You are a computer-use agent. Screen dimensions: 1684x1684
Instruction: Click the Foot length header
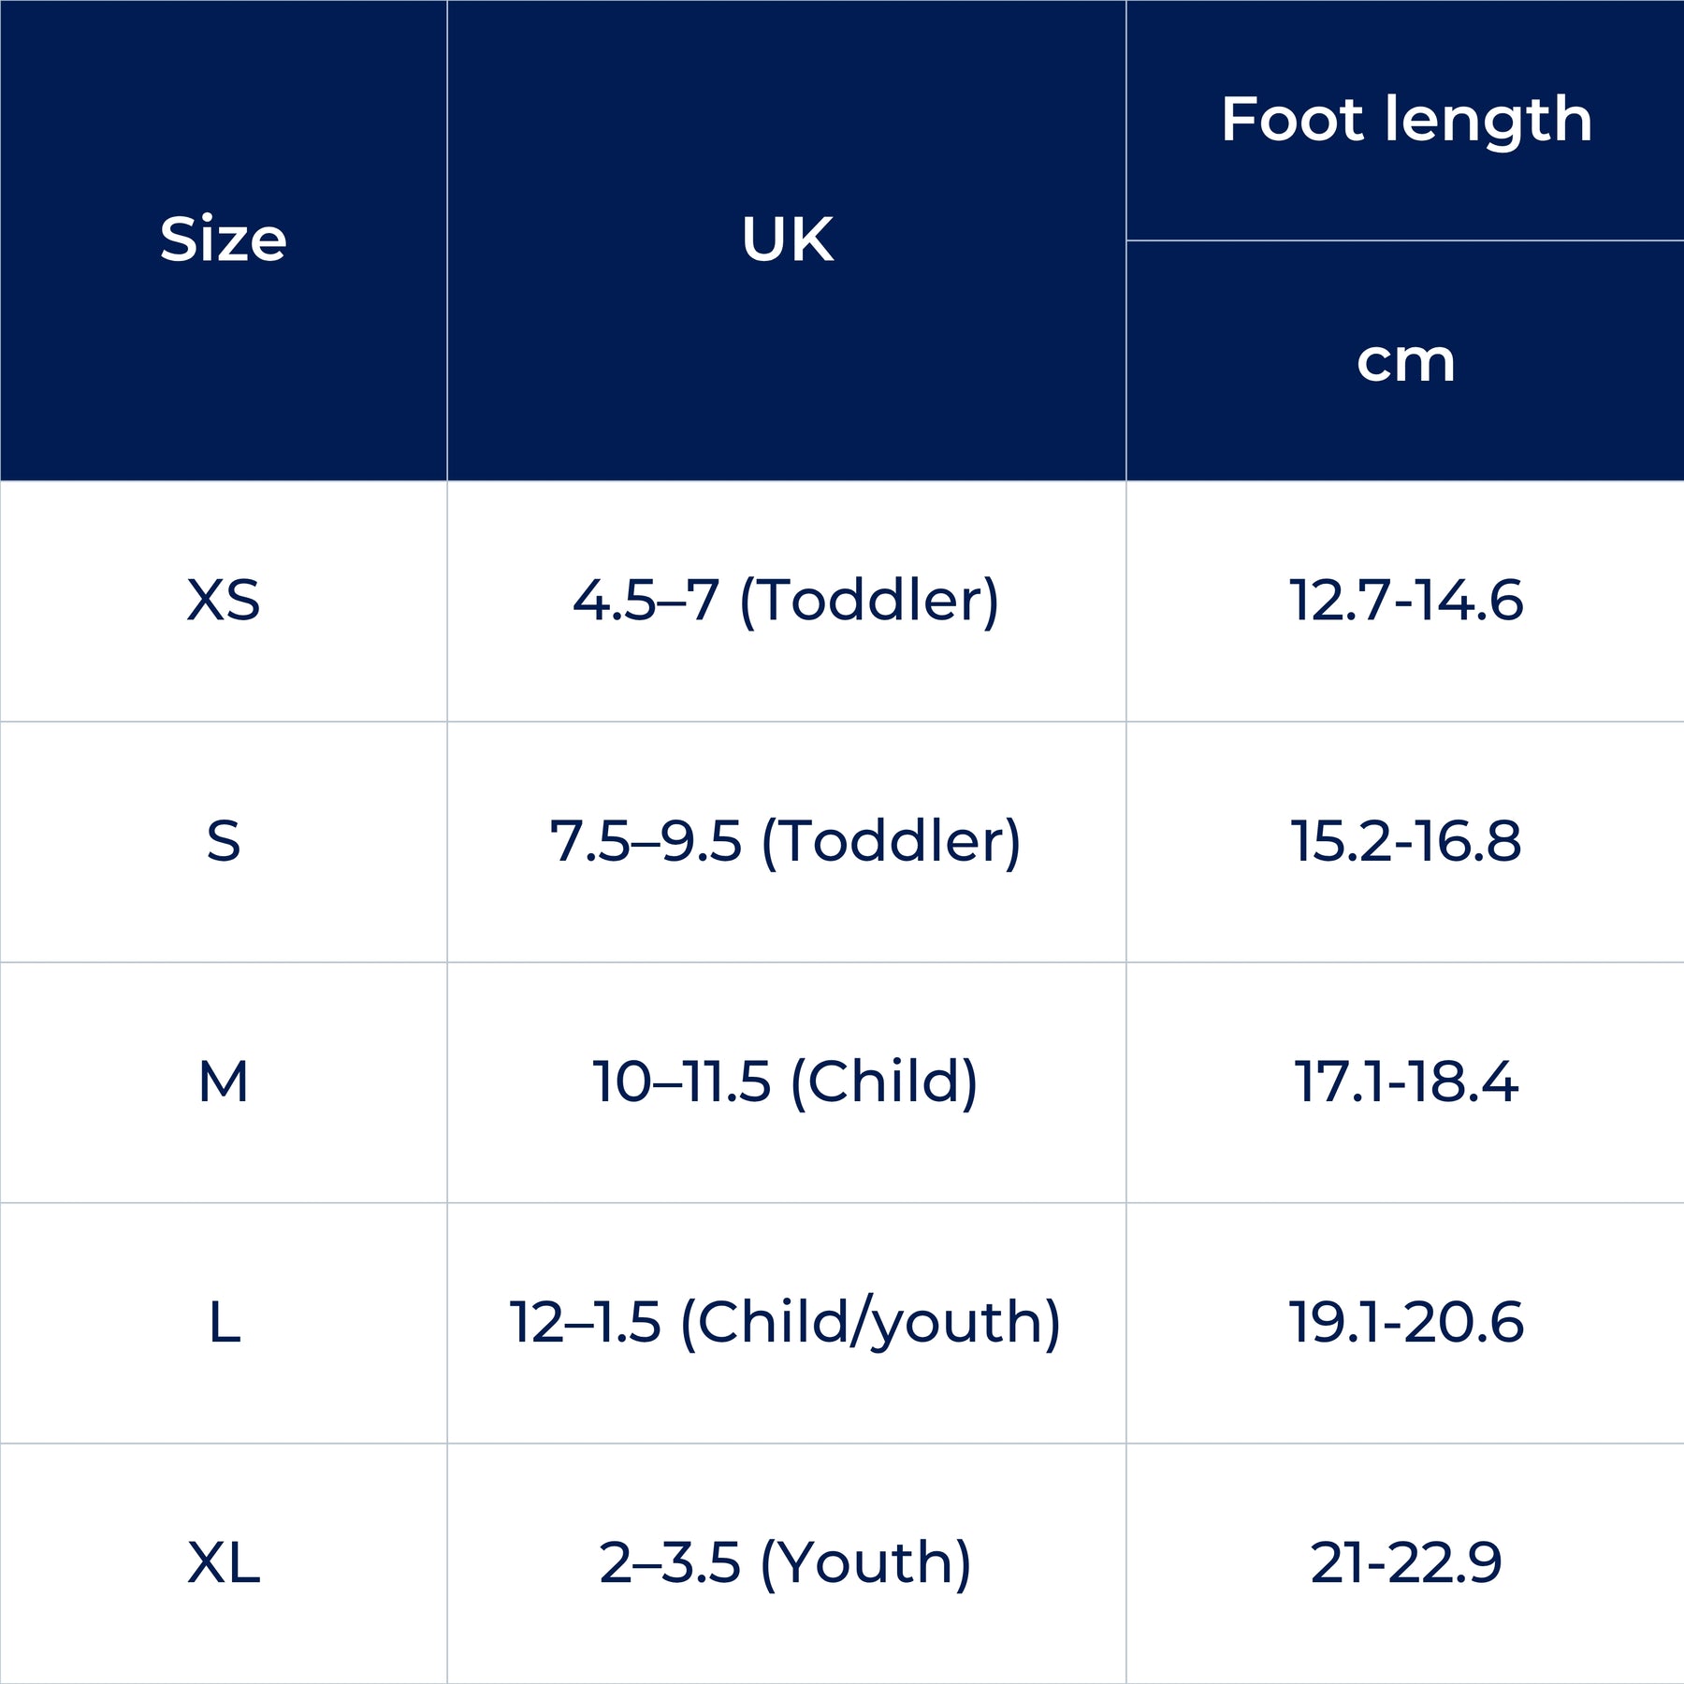pos(1405,120)
